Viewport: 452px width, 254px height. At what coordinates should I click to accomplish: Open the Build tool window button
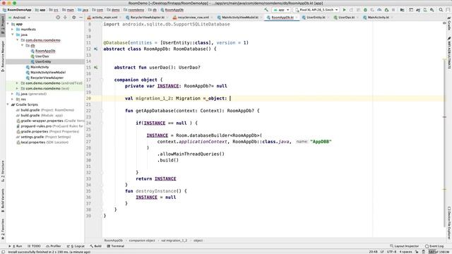coord(96,246)
